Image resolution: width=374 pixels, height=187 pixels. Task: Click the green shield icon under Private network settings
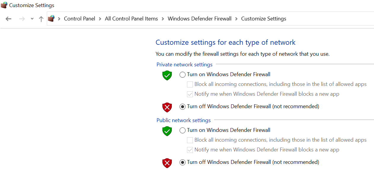(167, 76)
